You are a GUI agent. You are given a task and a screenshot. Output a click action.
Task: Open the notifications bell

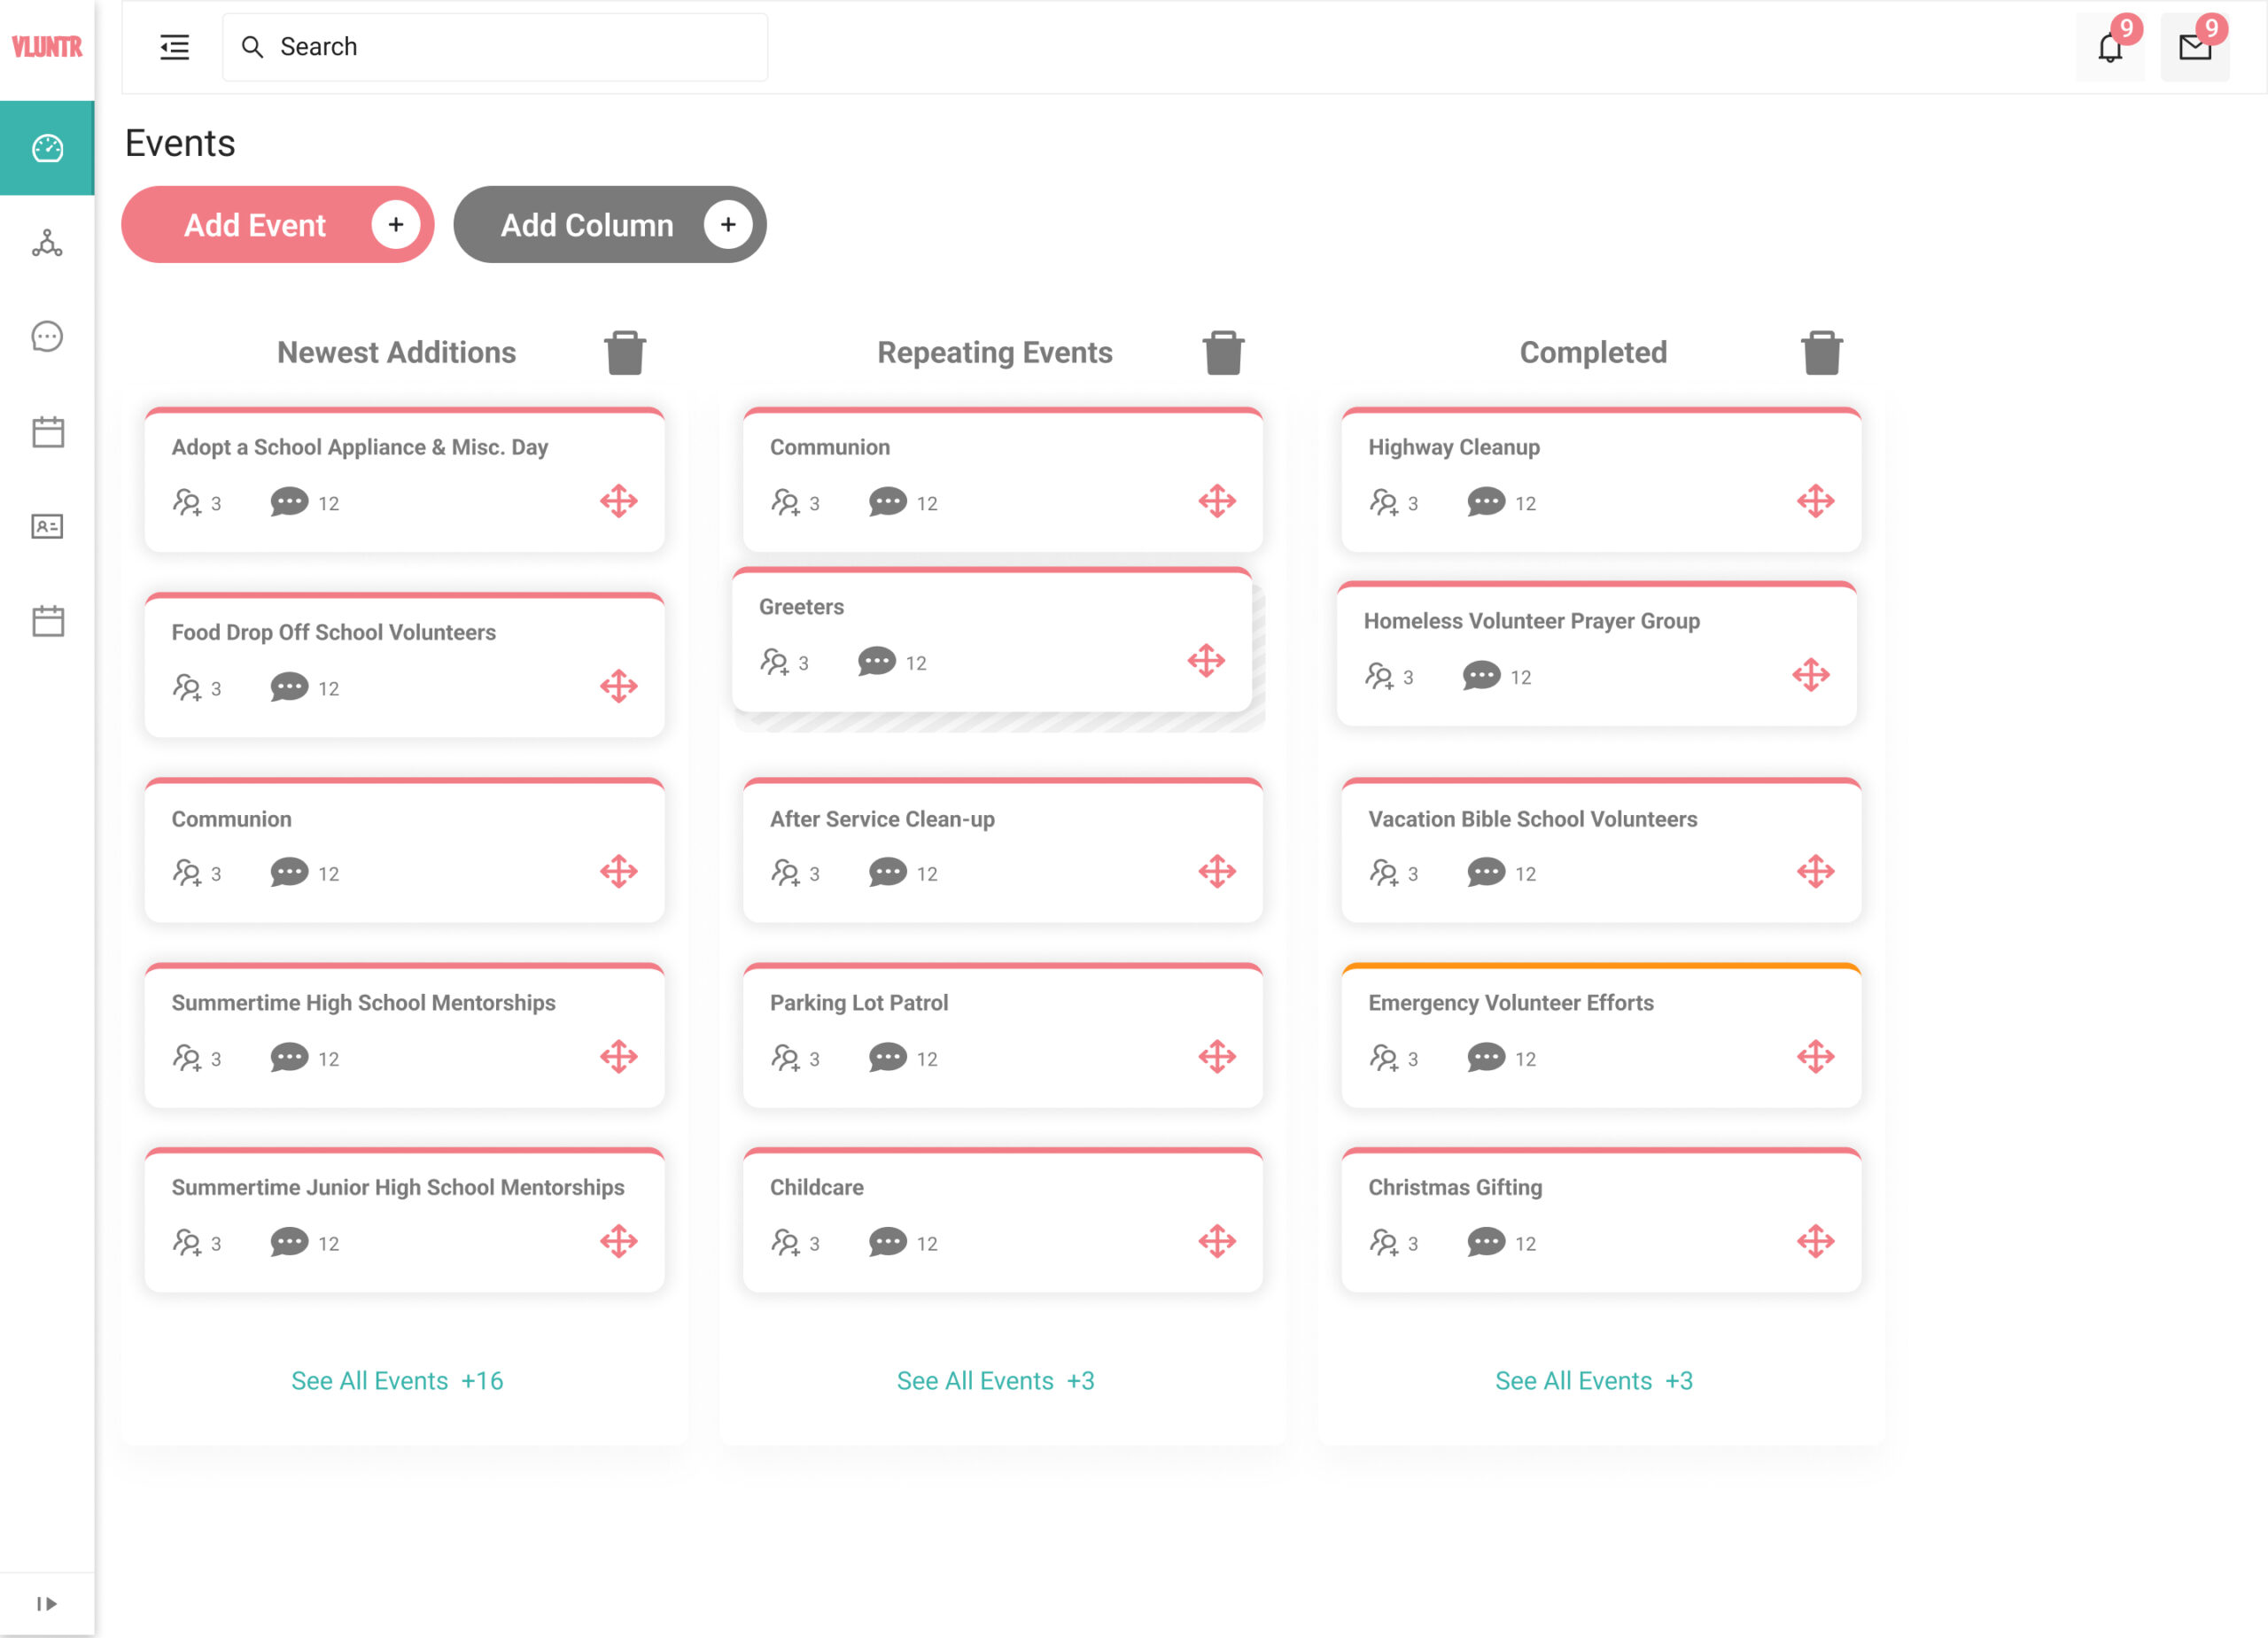coord(2109,47)
